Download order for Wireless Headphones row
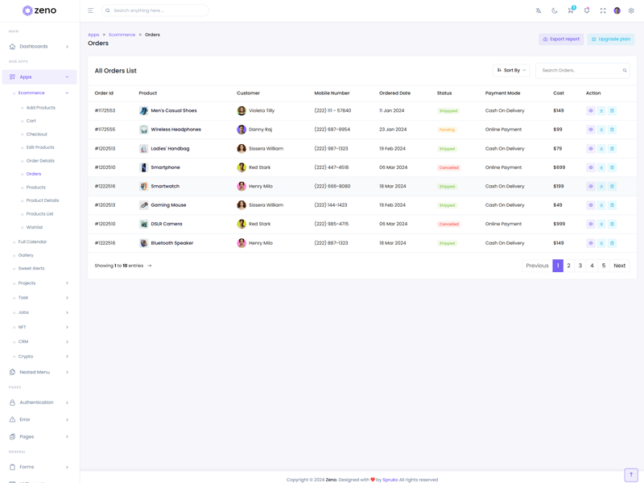Screen dimensions: 644x483 pyautogui.click(x=601, y=130)
